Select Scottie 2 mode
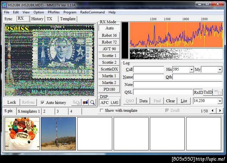227x163 pixels. [x=109, y=62]
